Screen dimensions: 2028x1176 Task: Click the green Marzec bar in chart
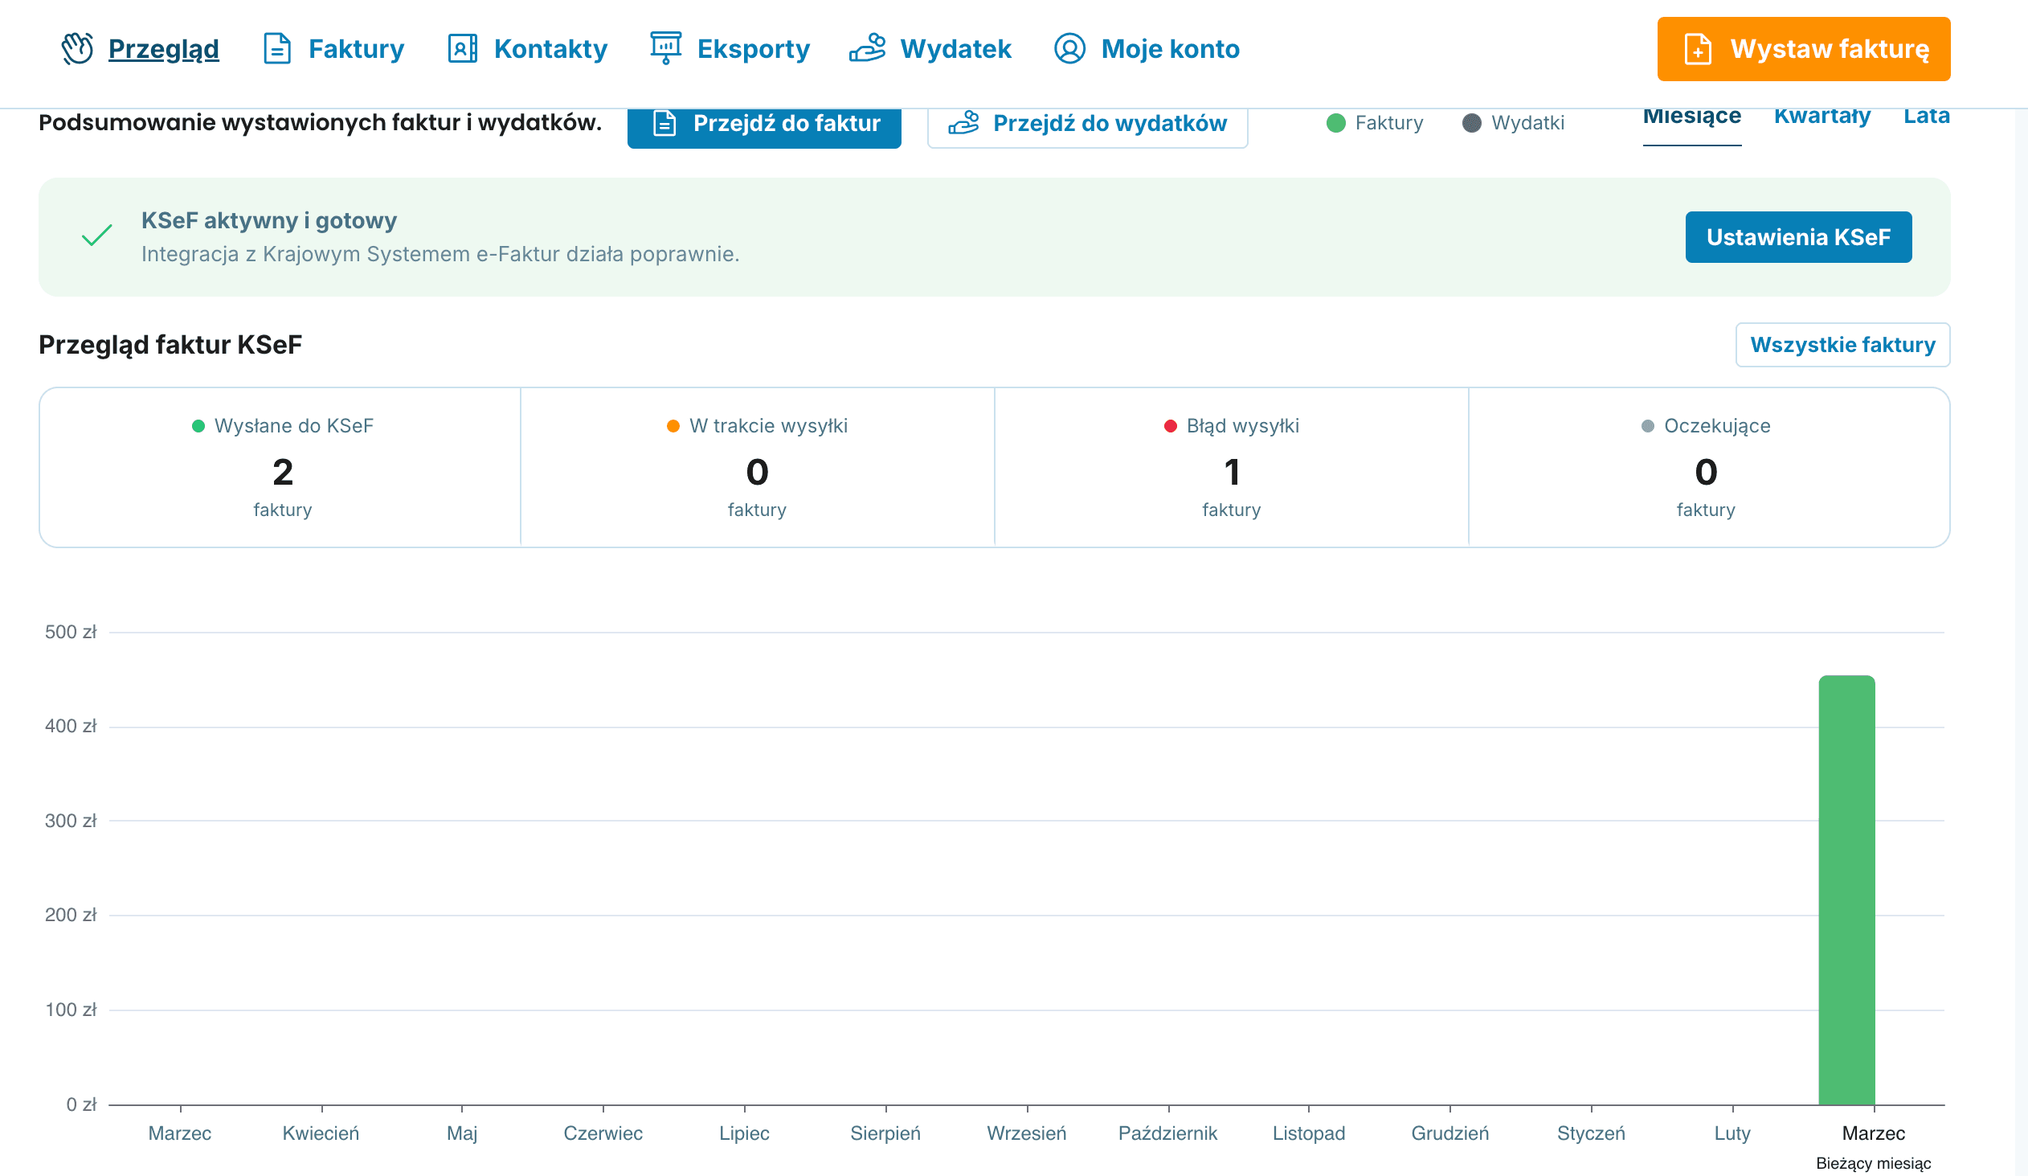(1846, 890)
